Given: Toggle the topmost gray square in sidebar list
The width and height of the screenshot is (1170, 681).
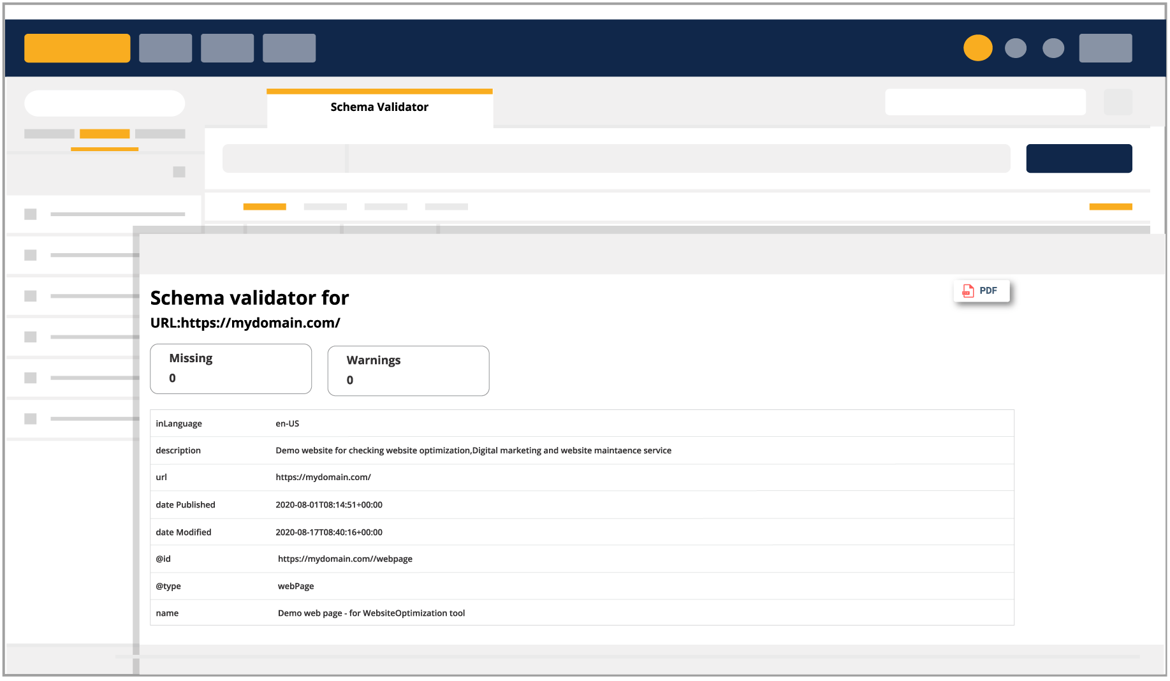Looking at the screenshot, I should tap(30, 214).
